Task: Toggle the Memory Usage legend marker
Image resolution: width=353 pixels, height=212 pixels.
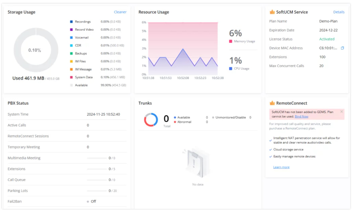Action: point(231,41)
